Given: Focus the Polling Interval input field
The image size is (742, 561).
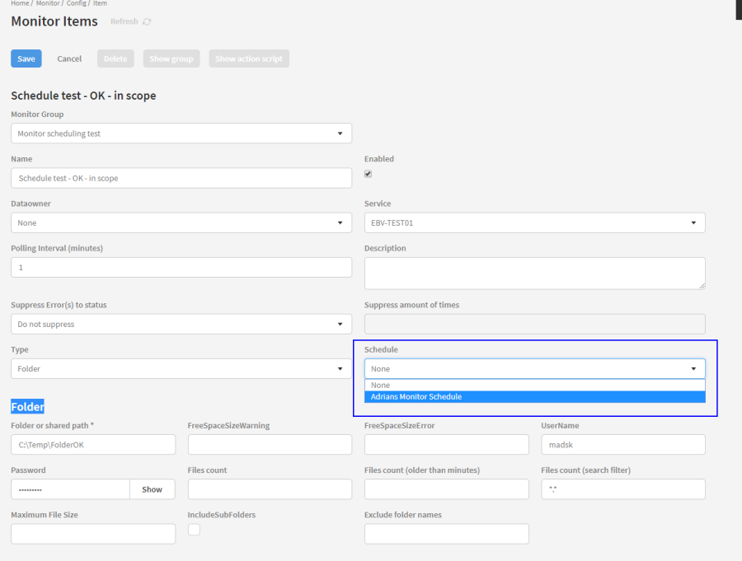Looking at the screenshot, I should [181, 268].
